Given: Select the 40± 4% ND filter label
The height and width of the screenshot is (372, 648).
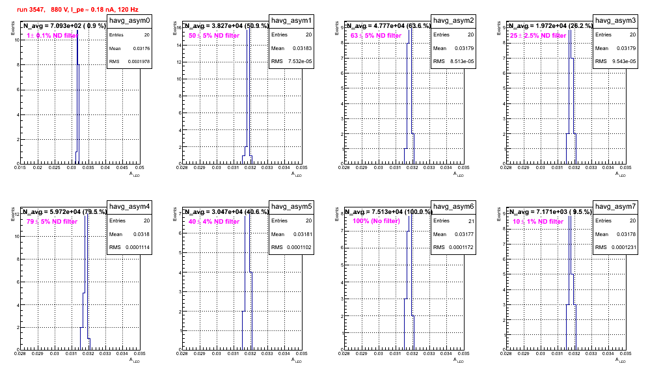Looking at the screenshot, I should click(214, 222).
